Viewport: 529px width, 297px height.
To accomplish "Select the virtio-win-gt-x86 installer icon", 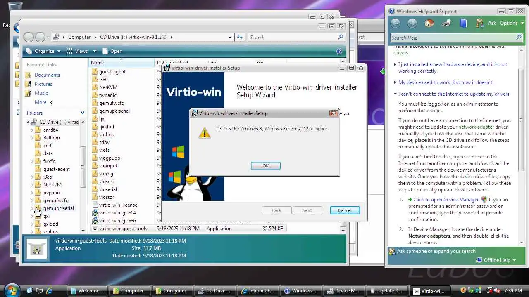I will pyautogui.click(x=95, y=221).
